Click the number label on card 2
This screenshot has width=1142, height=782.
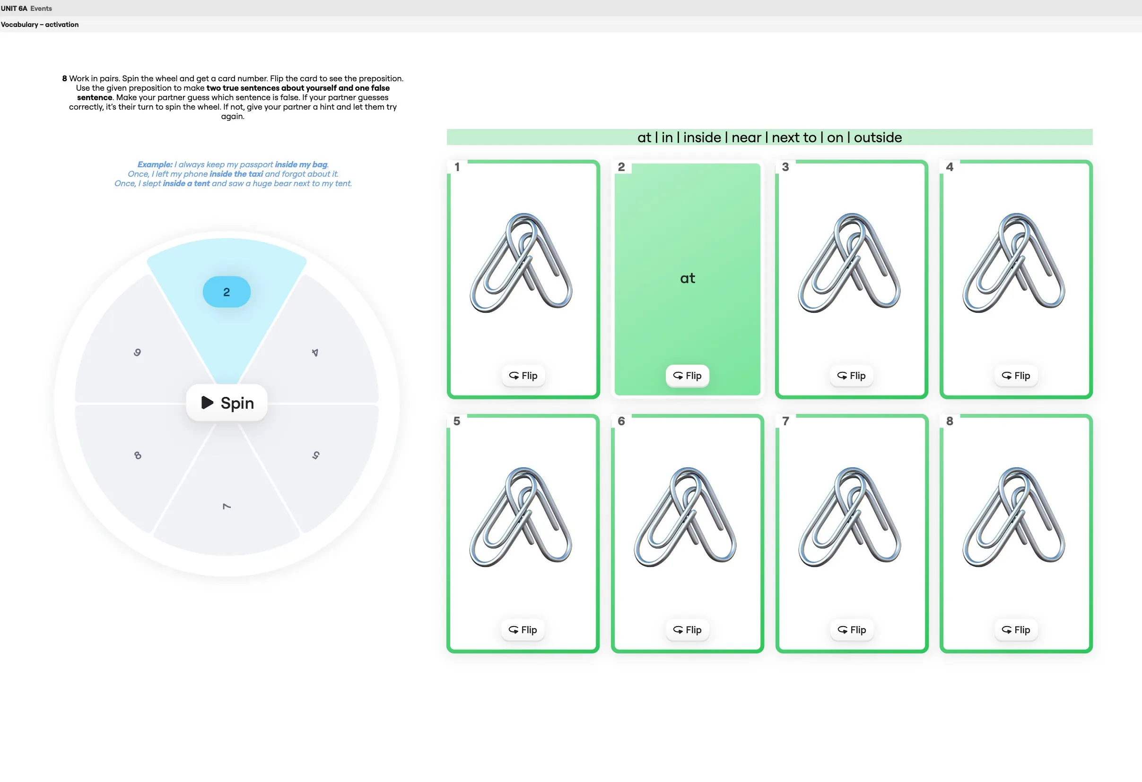(x=621, y=167)
